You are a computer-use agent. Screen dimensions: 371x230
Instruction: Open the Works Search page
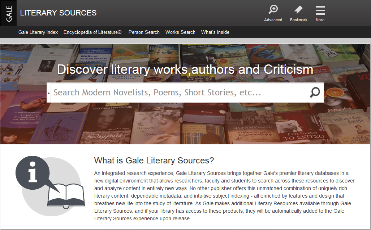180,32
